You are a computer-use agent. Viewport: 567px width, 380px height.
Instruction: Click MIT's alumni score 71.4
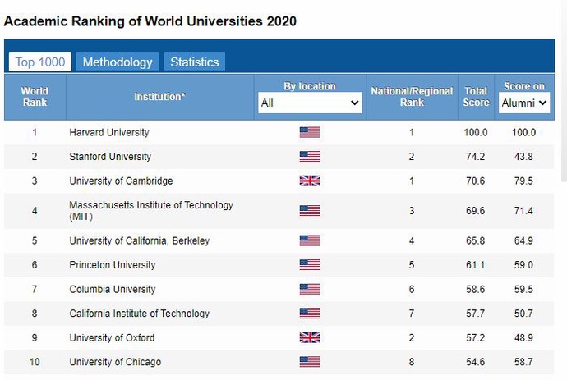(523, 211)
